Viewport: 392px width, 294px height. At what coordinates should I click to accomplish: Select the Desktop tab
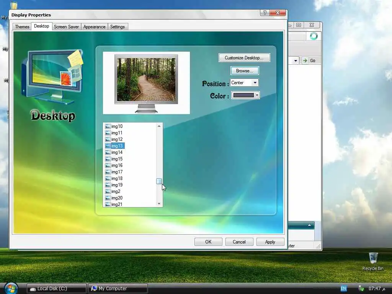tap(41, 26)
